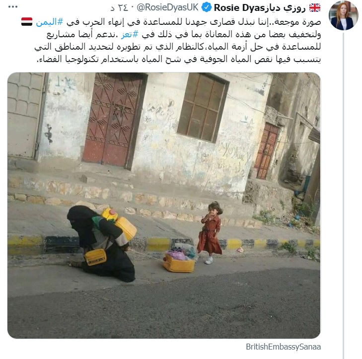Open the @RosieDyasUK handle link
Screen dimensions: 362x359
(167, 7)
